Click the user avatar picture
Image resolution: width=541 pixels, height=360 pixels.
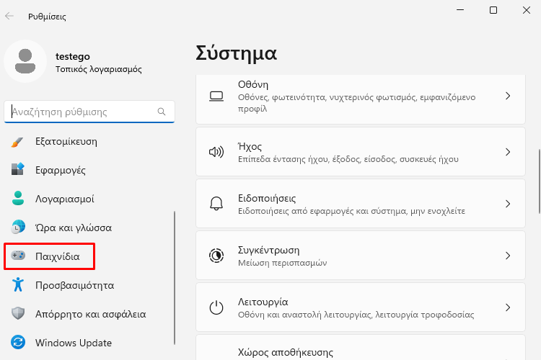coord(25,61)
